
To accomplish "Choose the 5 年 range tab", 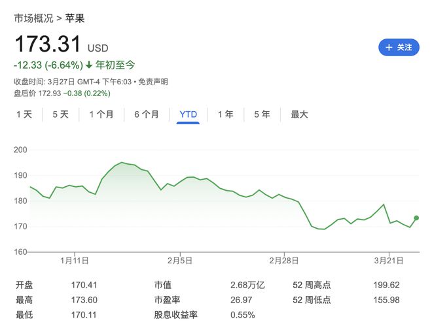I will click(262, 114).
